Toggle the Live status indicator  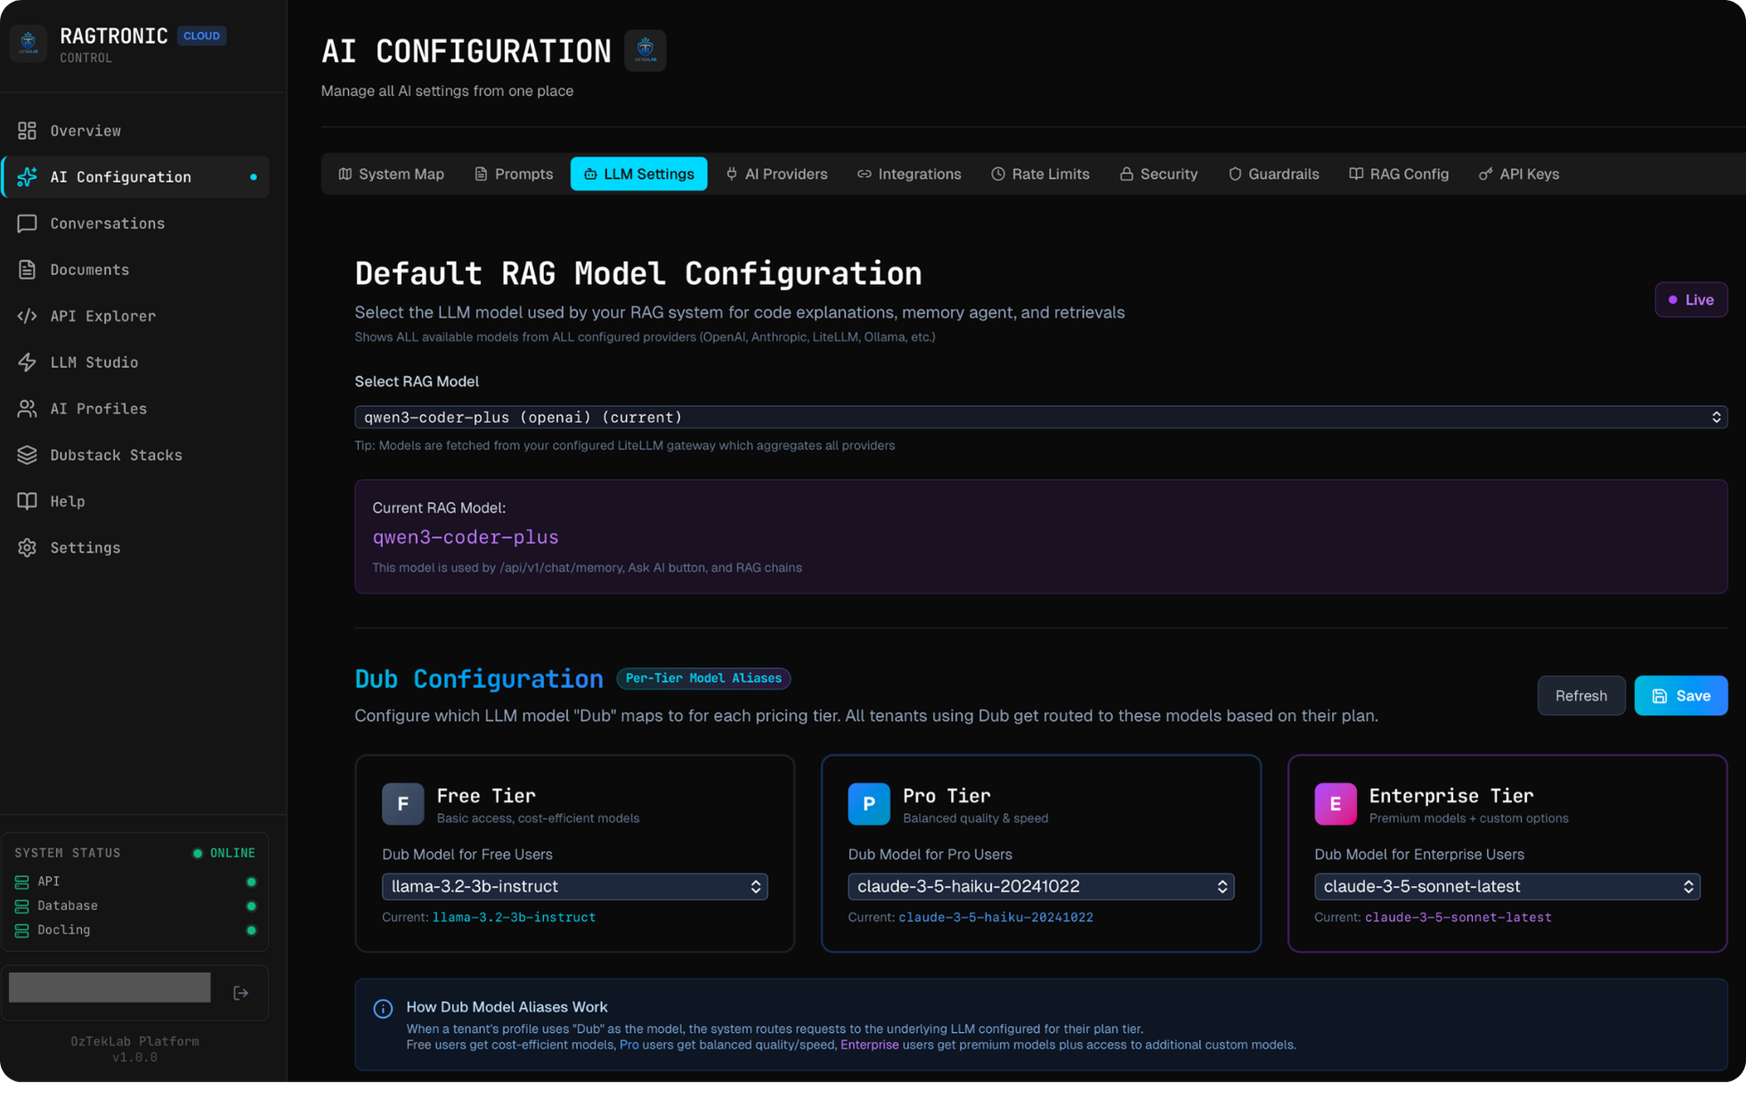(x=1690, y=300)
